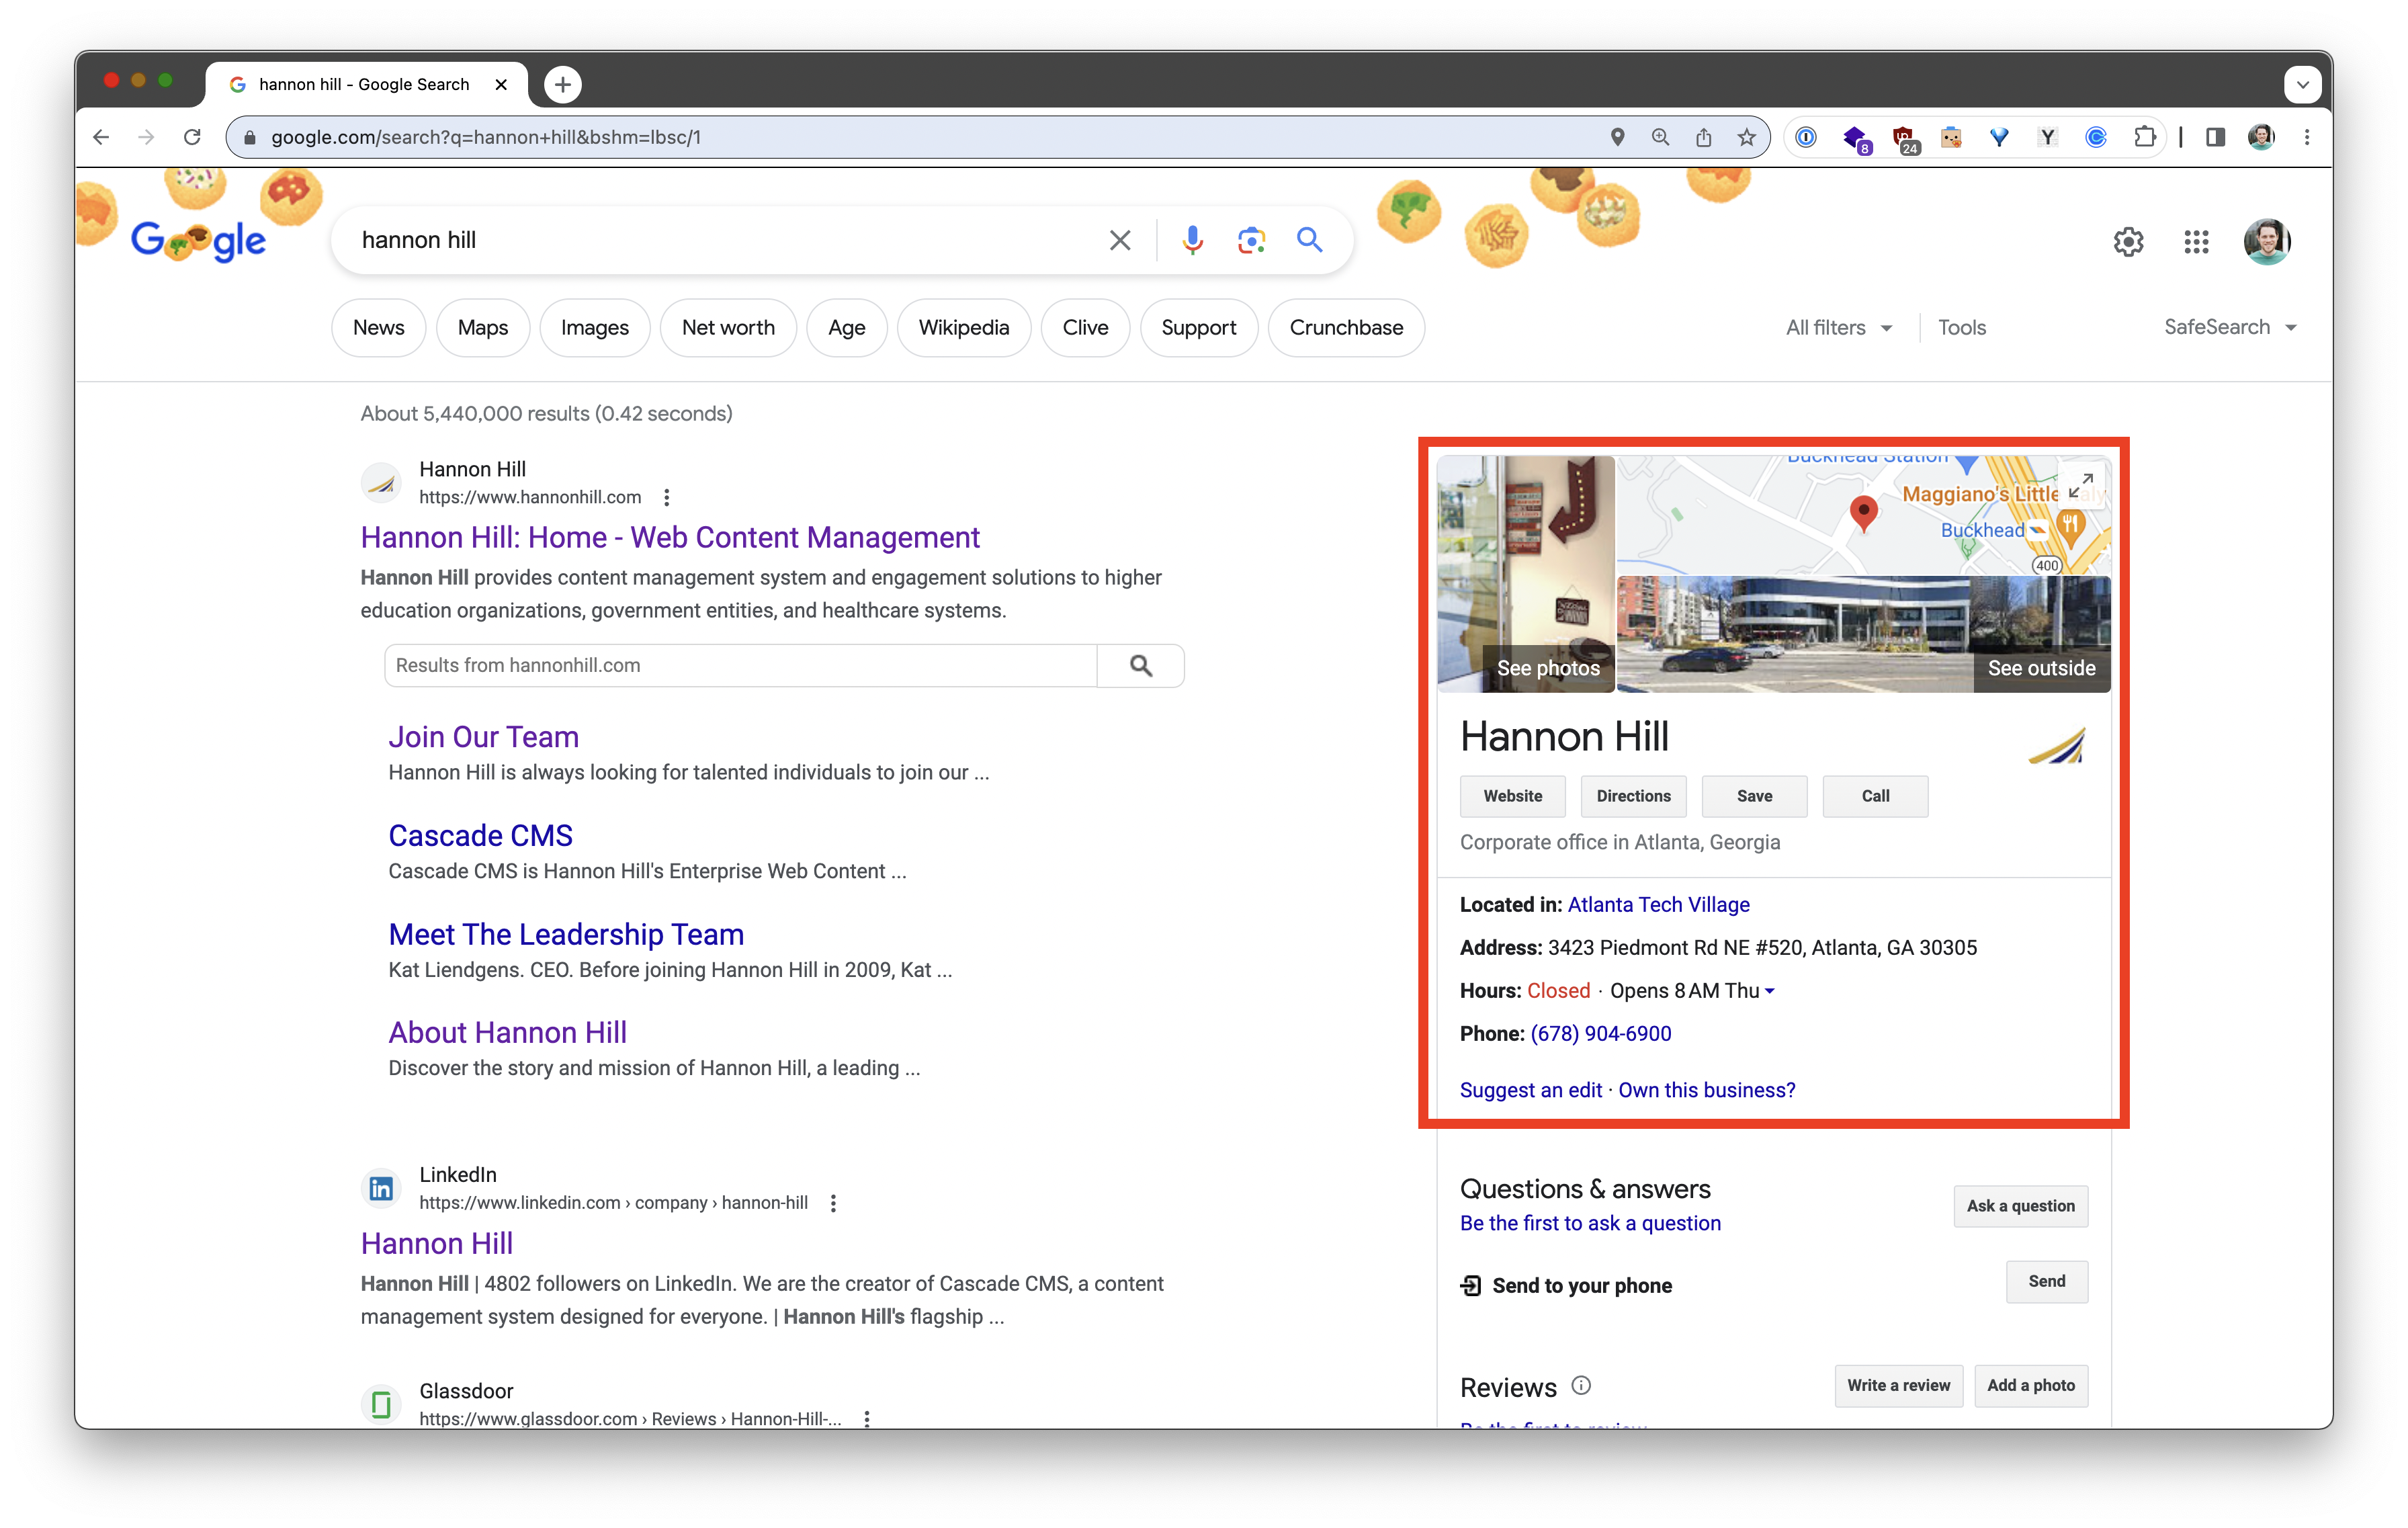Screen dimensions: 2408x1528
Task: Open Google account profile picture
Action: pos(2266,241)
